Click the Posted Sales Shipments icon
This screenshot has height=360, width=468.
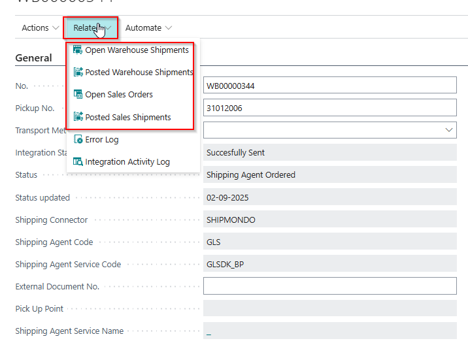[78, 118]
